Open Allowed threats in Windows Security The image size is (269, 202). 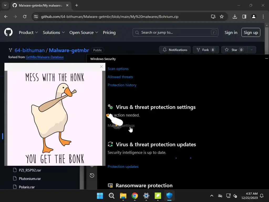click(120, 77)
